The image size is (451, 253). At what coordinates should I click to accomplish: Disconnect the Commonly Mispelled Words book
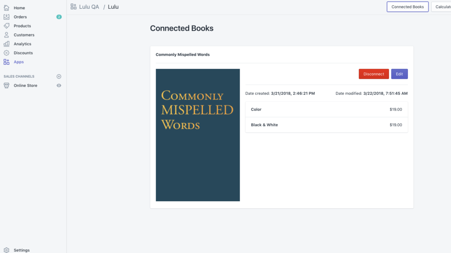point(373,74)
